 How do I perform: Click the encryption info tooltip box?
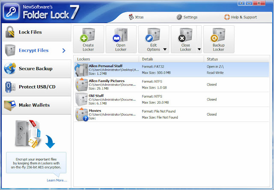(36, 163)
